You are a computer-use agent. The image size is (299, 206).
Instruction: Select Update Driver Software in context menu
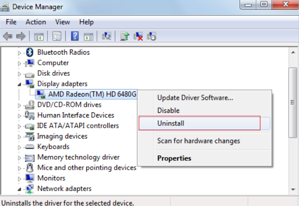195,98
